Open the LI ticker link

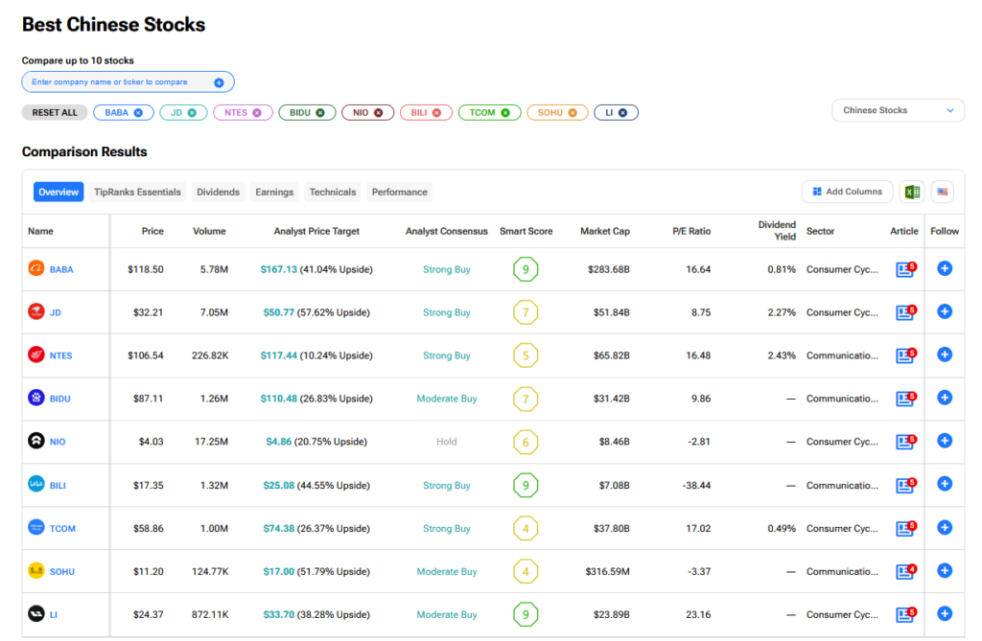click(54, 615)
